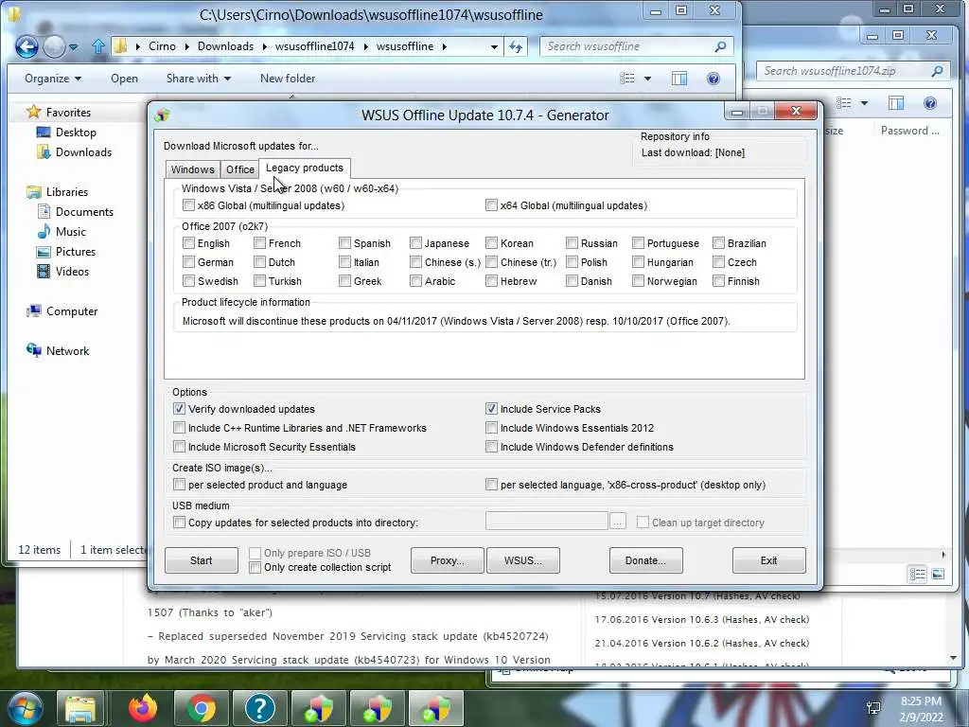The image size is (969, 727).
Task: Expand the arrow after wsusoffline breadcrumb
Action: pos(444,46)
